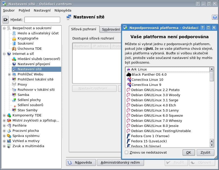
Task: Enable the Znovu se nedotazovat checkbox
Action: click(126, 153)
